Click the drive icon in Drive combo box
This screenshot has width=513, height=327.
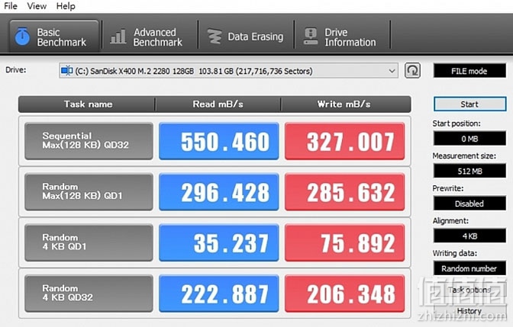(66, 71)
